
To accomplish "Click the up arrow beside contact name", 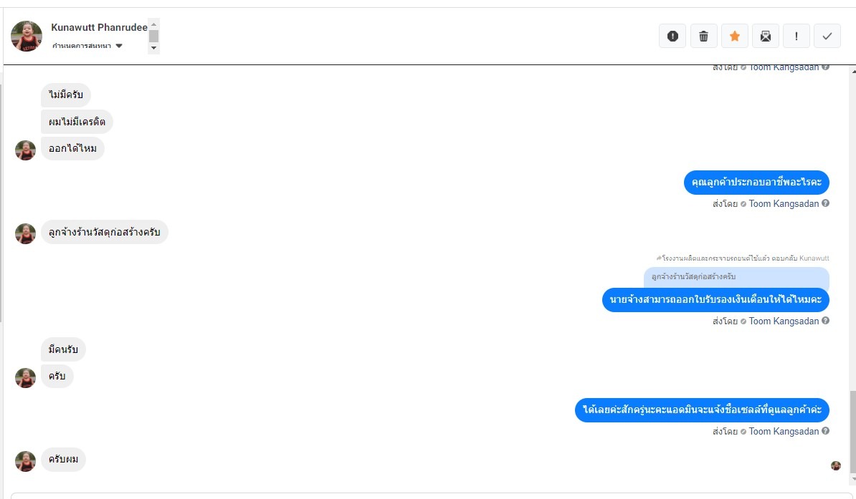I will pos(153,24).
